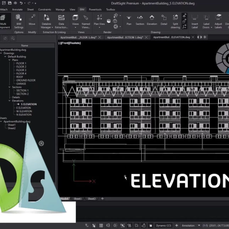Image resolution: width=229 pixels, height=229 pixels.
Task: Open the Powertools ribbon tab
Action: [95, 10]
